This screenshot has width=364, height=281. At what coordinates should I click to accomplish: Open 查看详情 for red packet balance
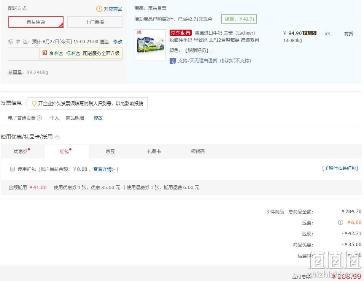pos(104,169)
